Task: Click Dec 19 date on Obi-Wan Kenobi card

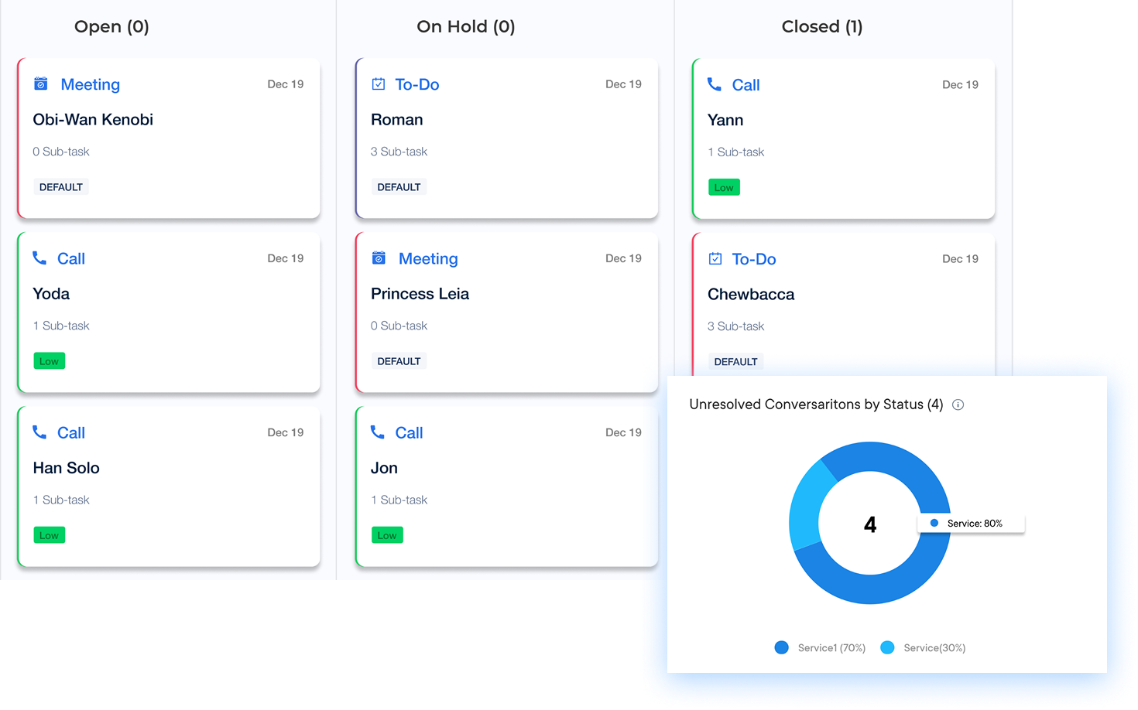Action: click(x=286, y=84)
